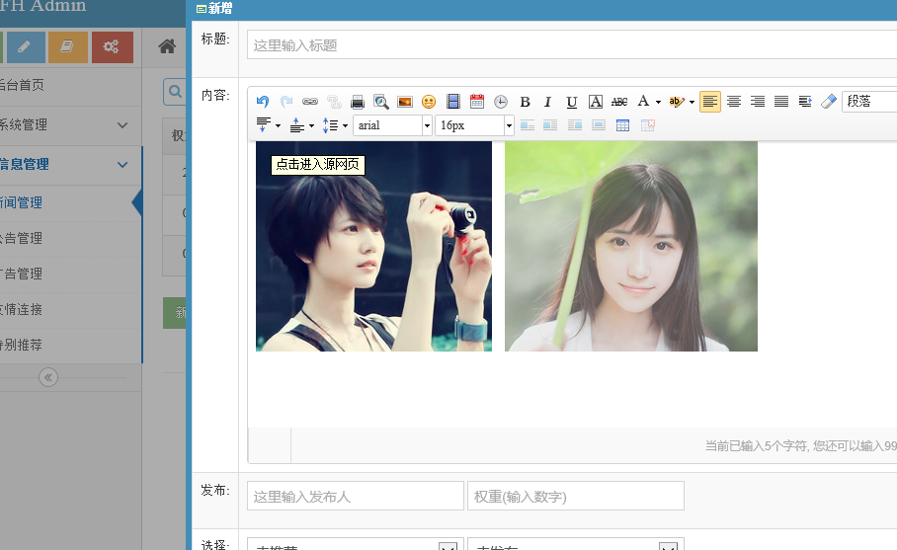Apply the font border boxed A icon
The height and width of the screenshot is (550, 897).
coord(596,102)
